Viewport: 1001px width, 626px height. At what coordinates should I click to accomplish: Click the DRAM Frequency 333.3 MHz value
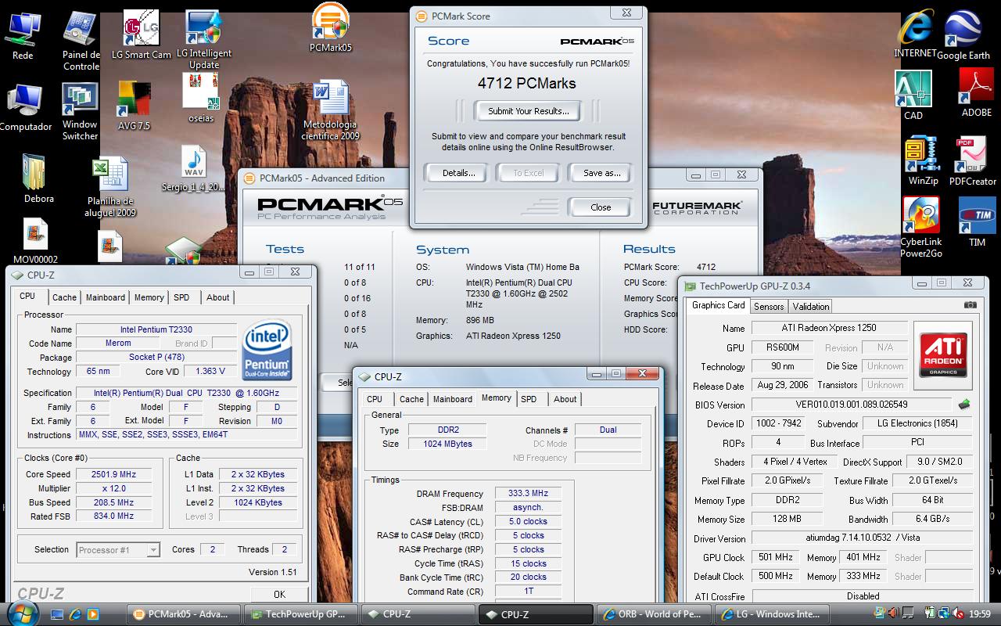[528, 493]
